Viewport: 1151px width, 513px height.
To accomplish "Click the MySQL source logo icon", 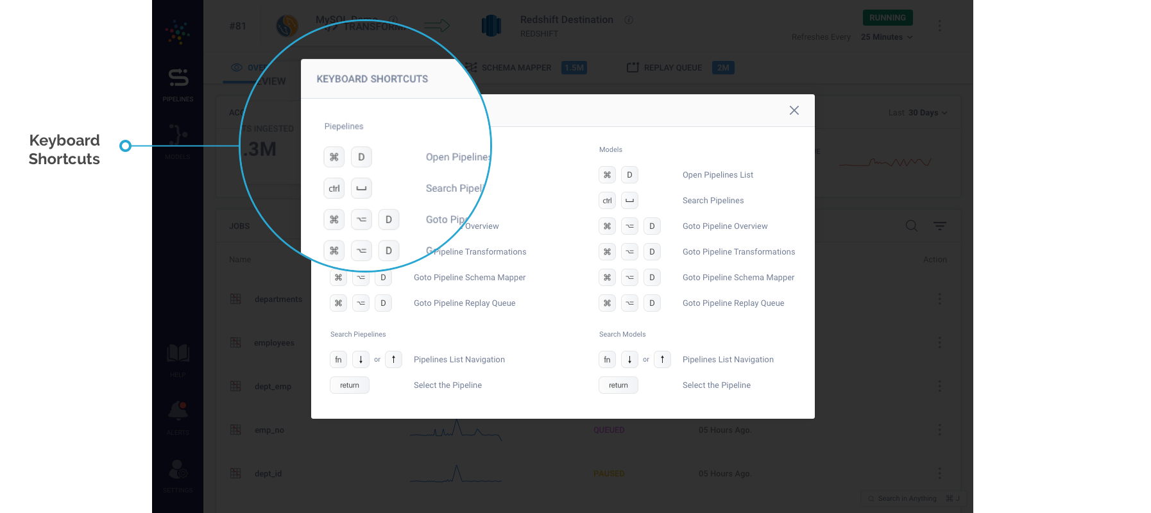I will tap(287, 26).
